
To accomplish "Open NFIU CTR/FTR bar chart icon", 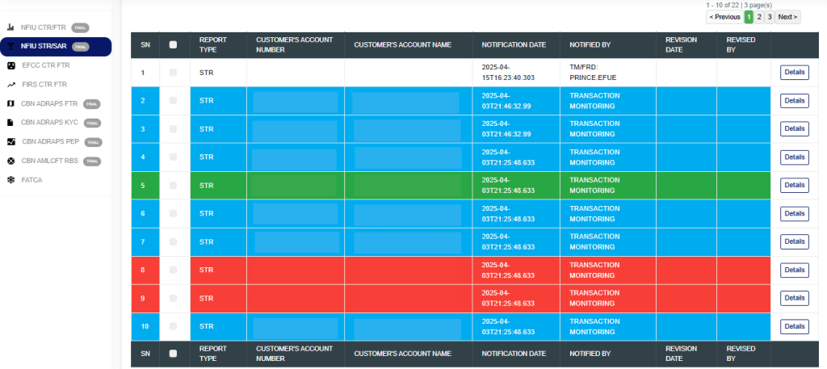I will click(10, 27).
